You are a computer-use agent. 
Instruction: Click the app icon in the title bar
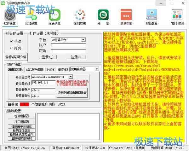(3, 3)
